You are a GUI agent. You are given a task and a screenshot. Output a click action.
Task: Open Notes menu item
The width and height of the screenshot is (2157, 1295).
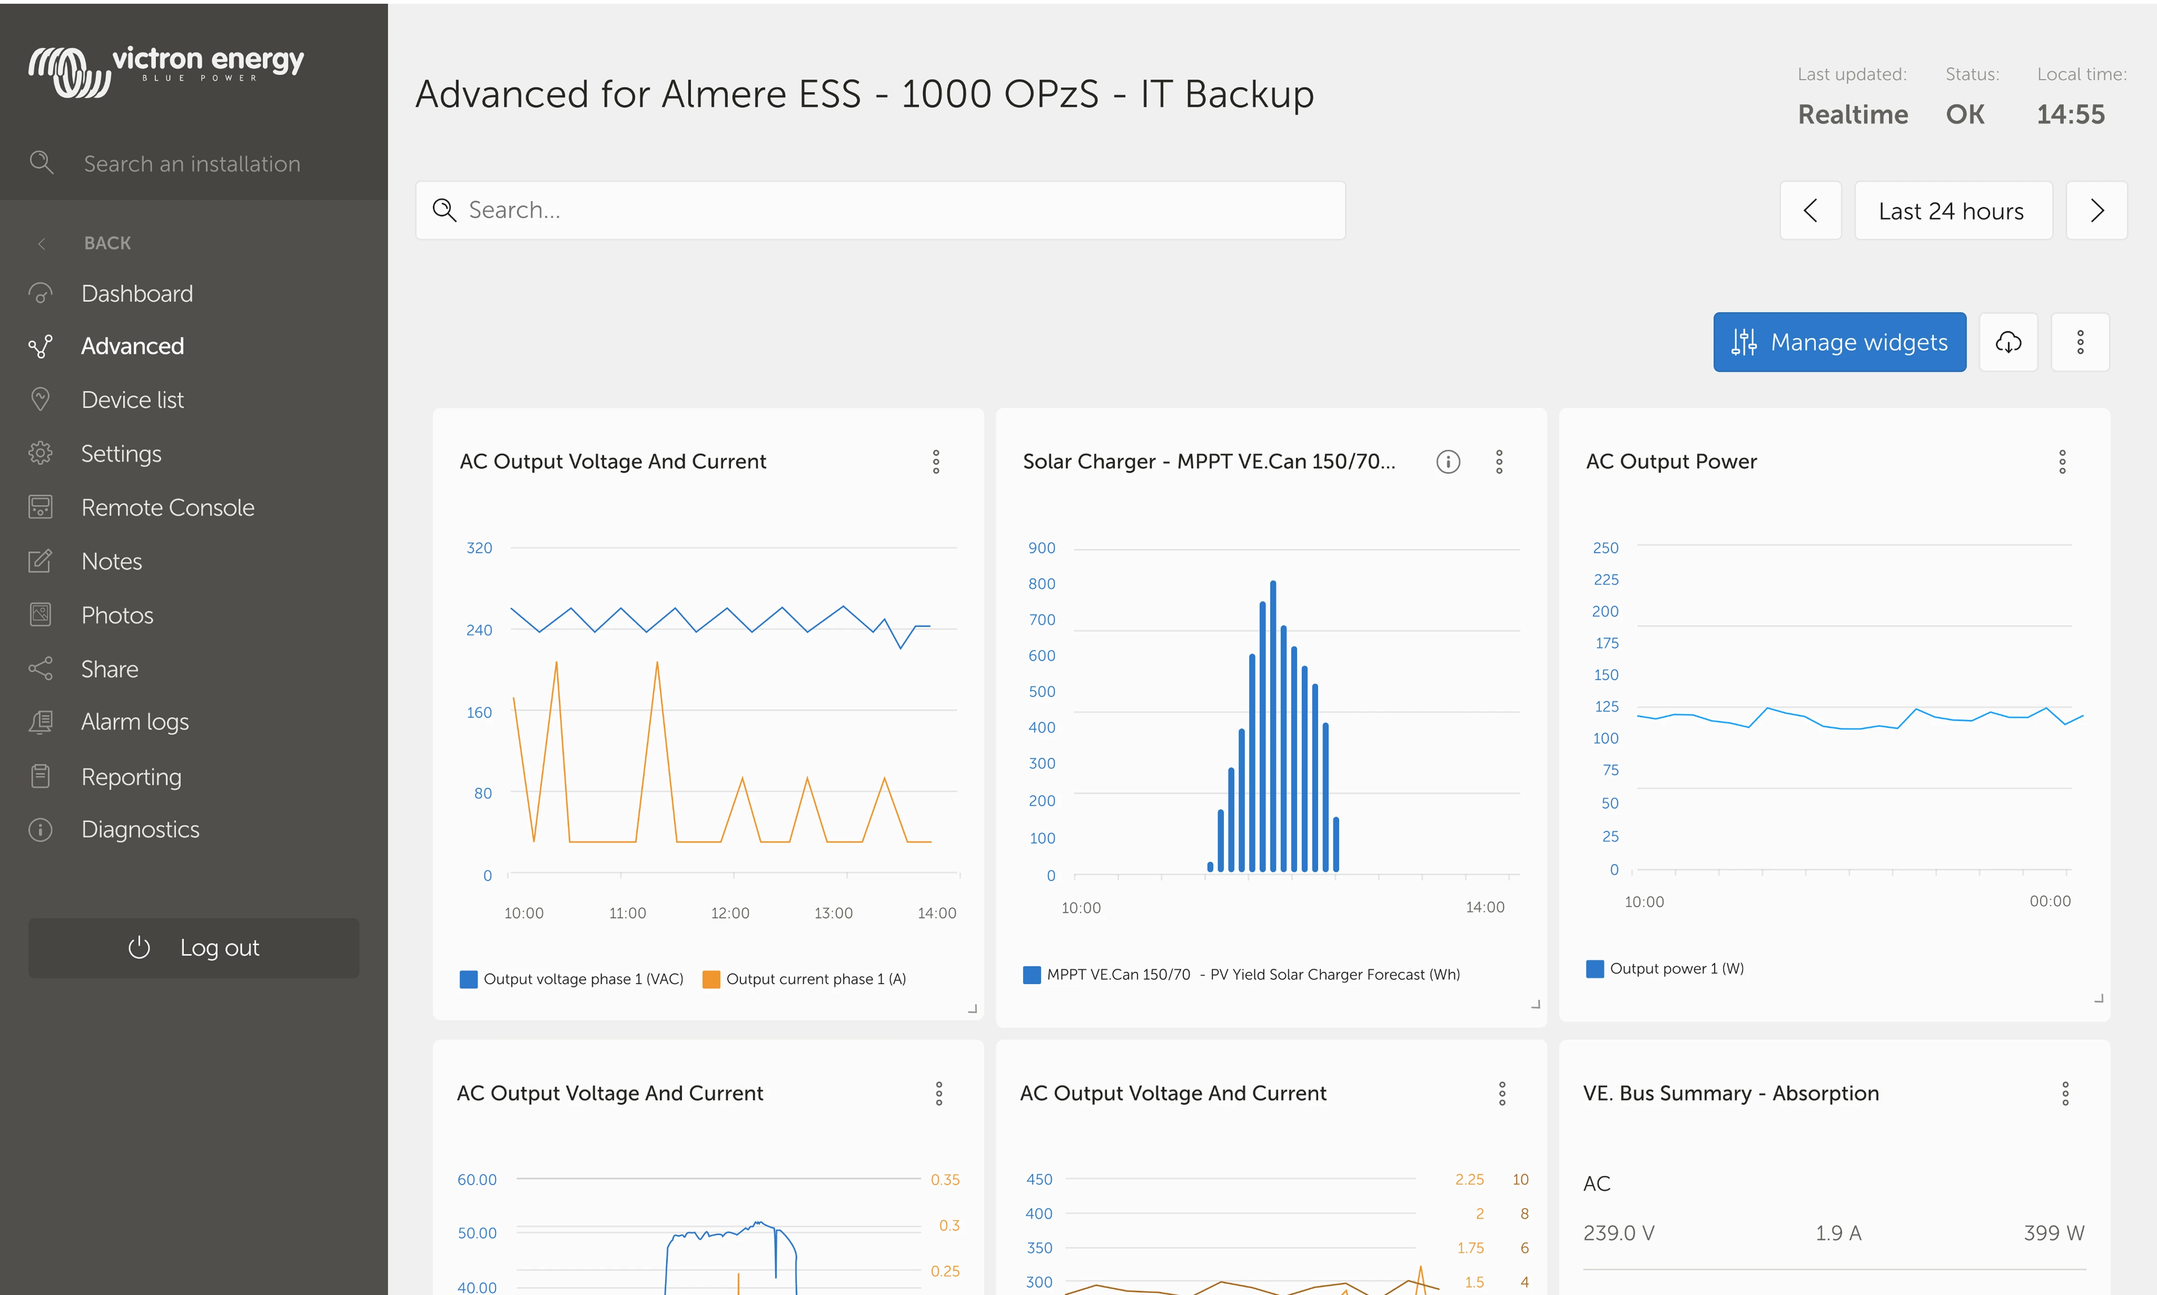tap(112, 561)
